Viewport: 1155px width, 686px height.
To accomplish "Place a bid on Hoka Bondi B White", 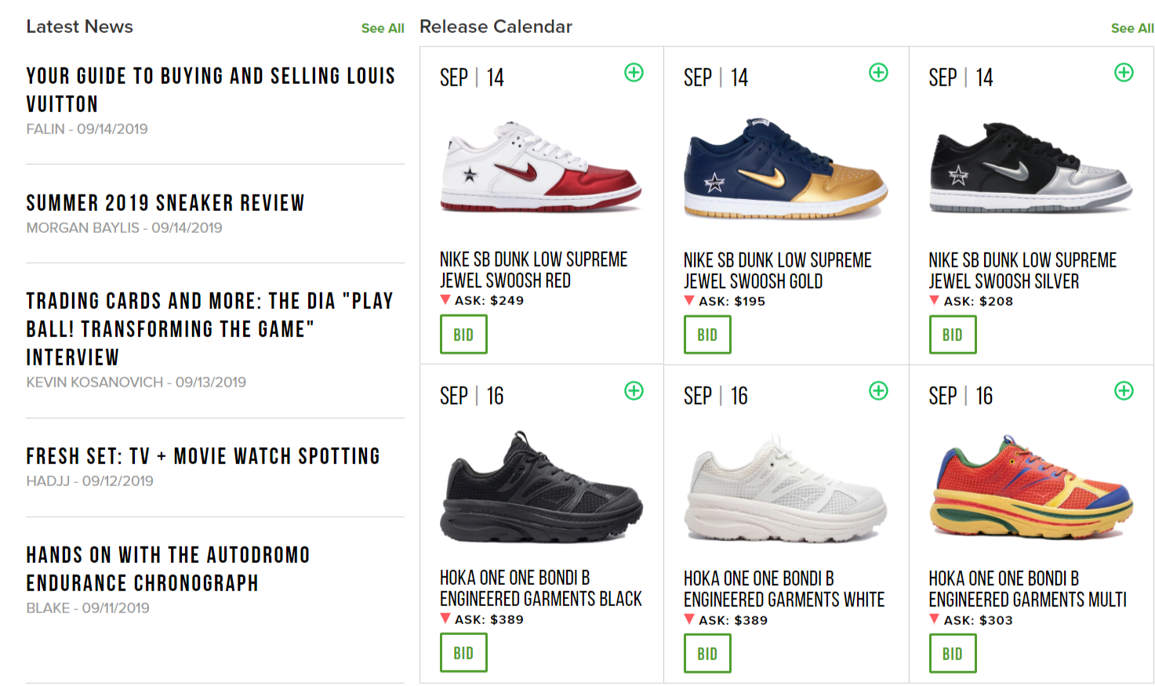I will tap(707, 654).
